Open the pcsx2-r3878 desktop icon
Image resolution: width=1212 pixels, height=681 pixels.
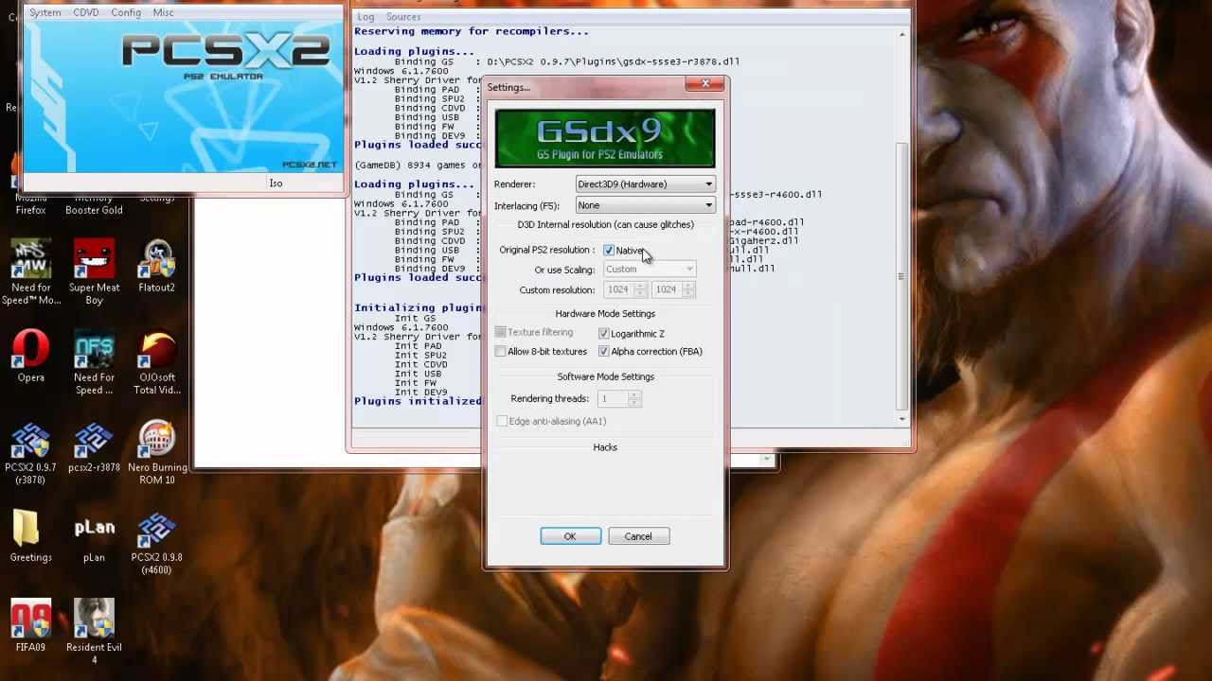coord(94,446)
